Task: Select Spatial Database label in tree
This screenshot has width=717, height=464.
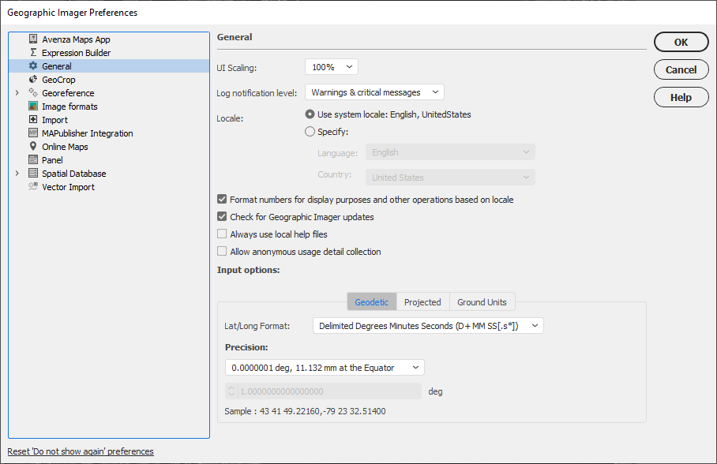Action: point(74,174)
